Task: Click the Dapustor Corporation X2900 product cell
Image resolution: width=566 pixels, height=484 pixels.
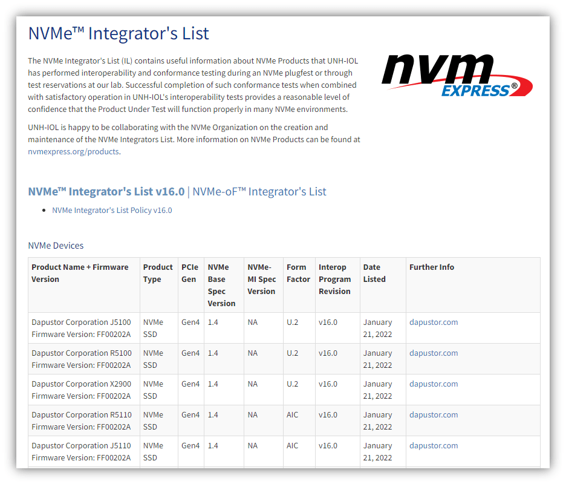Action: 82,390
